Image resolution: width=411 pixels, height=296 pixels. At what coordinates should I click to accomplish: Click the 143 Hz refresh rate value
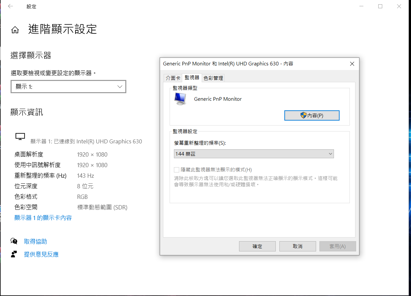pyautogui.click(x=86, y=175)
